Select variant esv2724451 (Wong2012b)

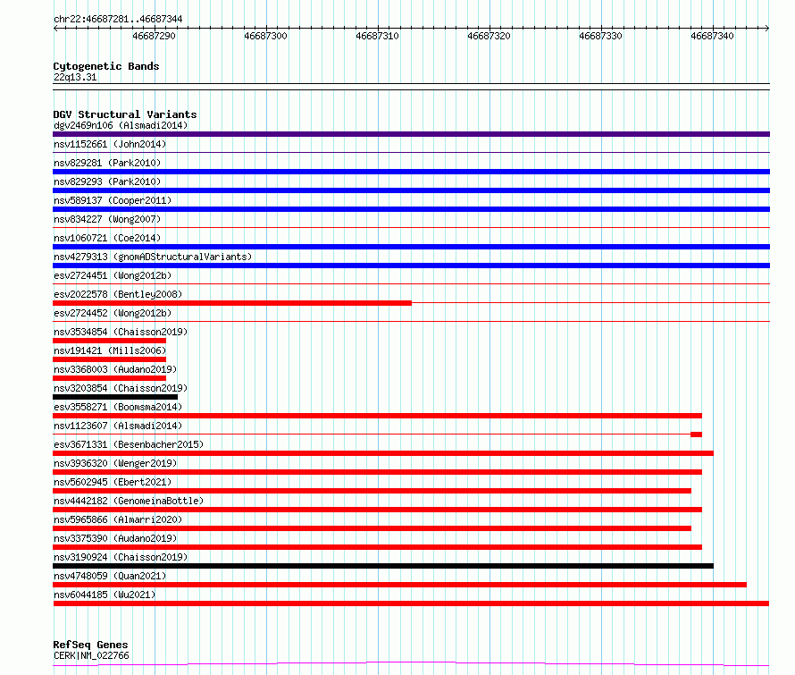pyautogui.click(x=113, y=275)
